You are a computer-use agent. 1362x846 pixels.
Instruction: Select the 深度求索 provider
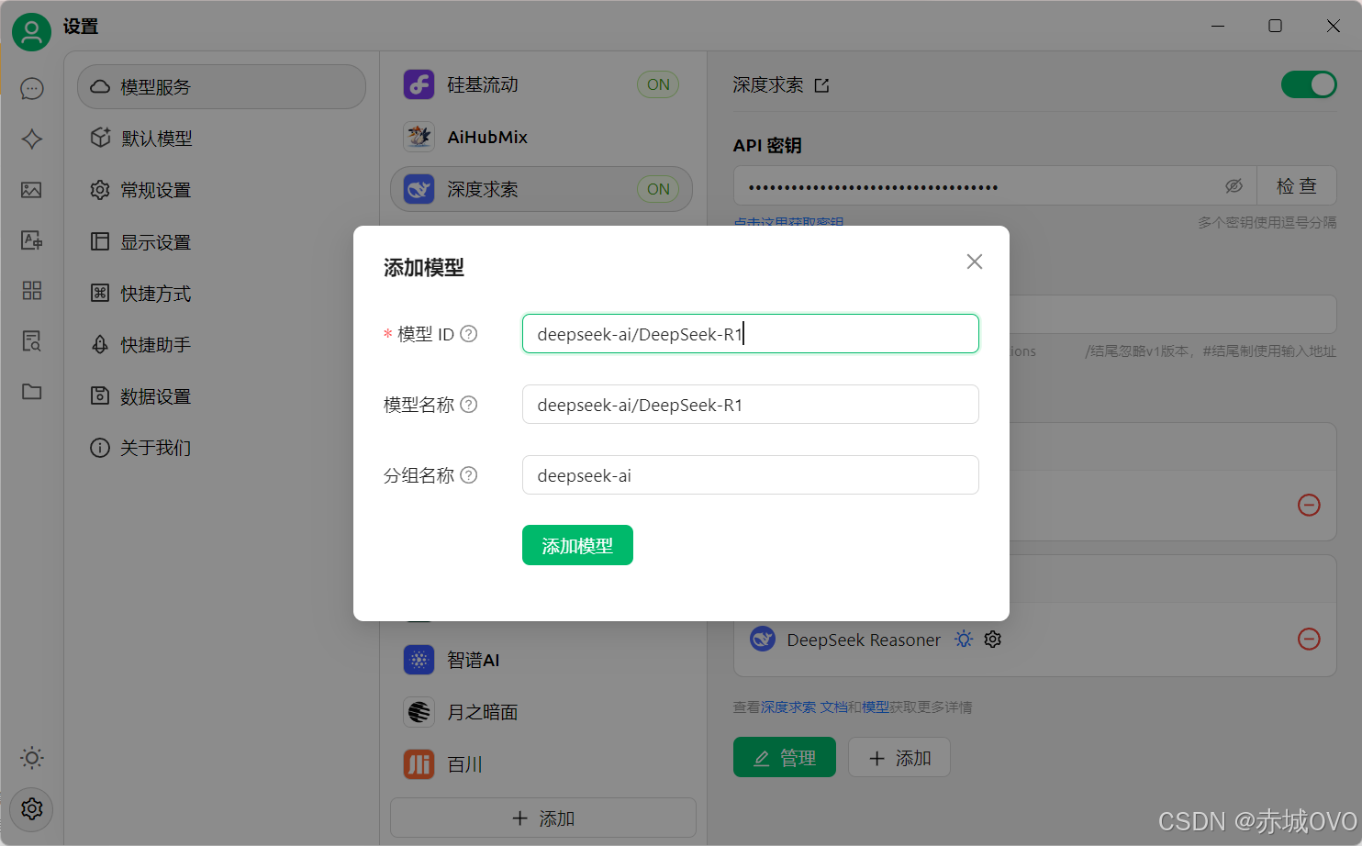pyautogui.click(x=541, y=189)
